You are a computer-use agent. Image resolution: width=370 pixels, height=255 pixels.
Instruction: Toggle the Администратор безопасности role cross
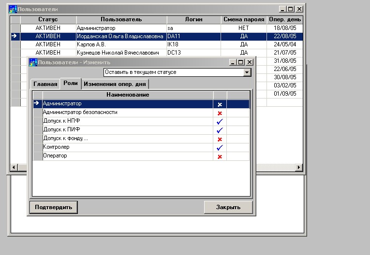tap(220, 113)
